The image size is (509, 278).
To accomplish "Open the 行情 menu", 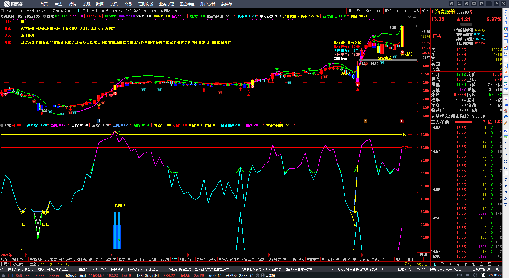I will point(72,4).
